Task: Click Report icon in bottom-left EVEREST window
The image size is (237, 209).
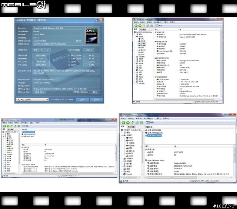Action: pyautogui.click(x=24, y=126)
